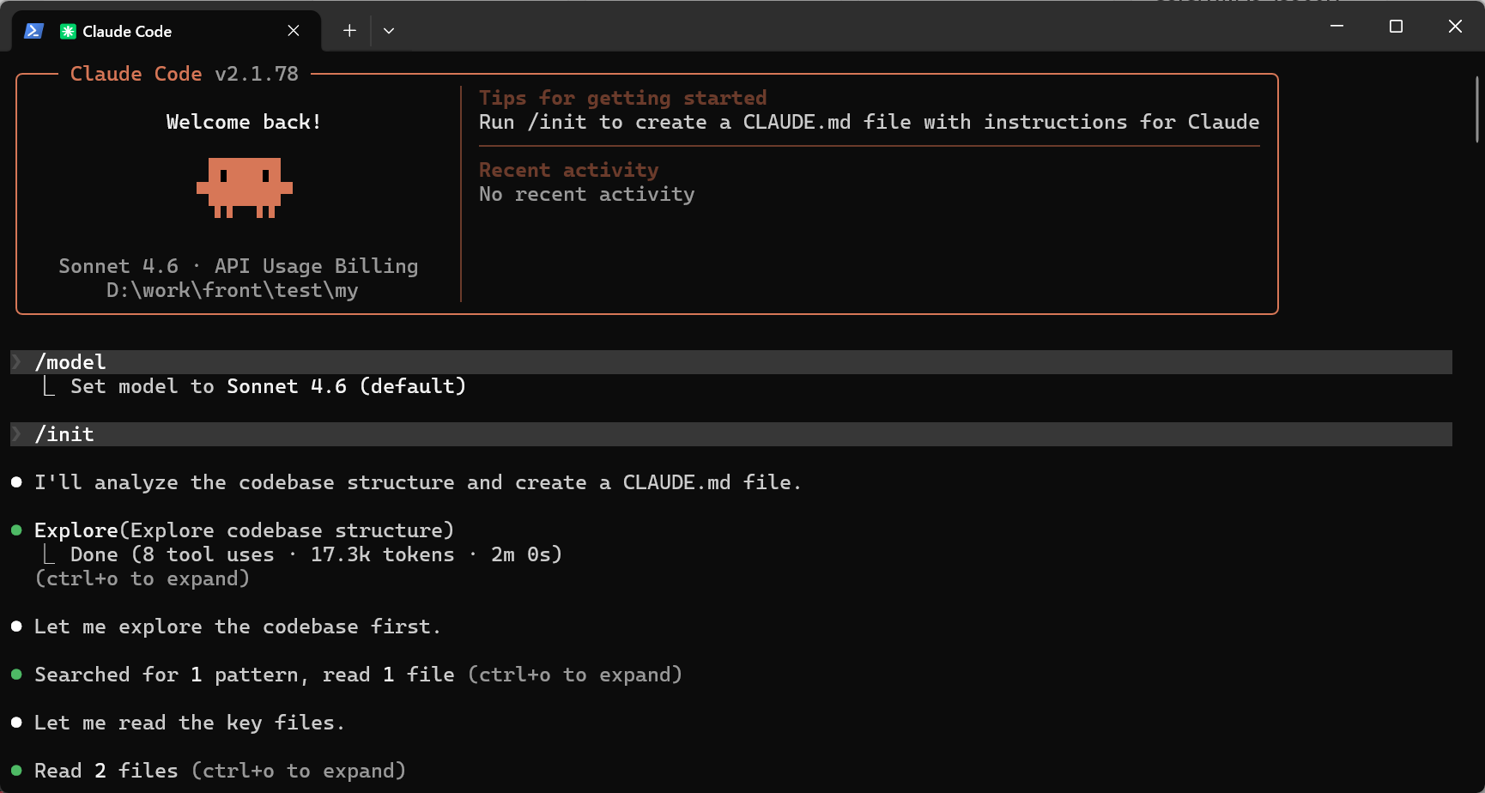
Task: Click the 'Read 2 files' output line
Action: coord(106,771)
